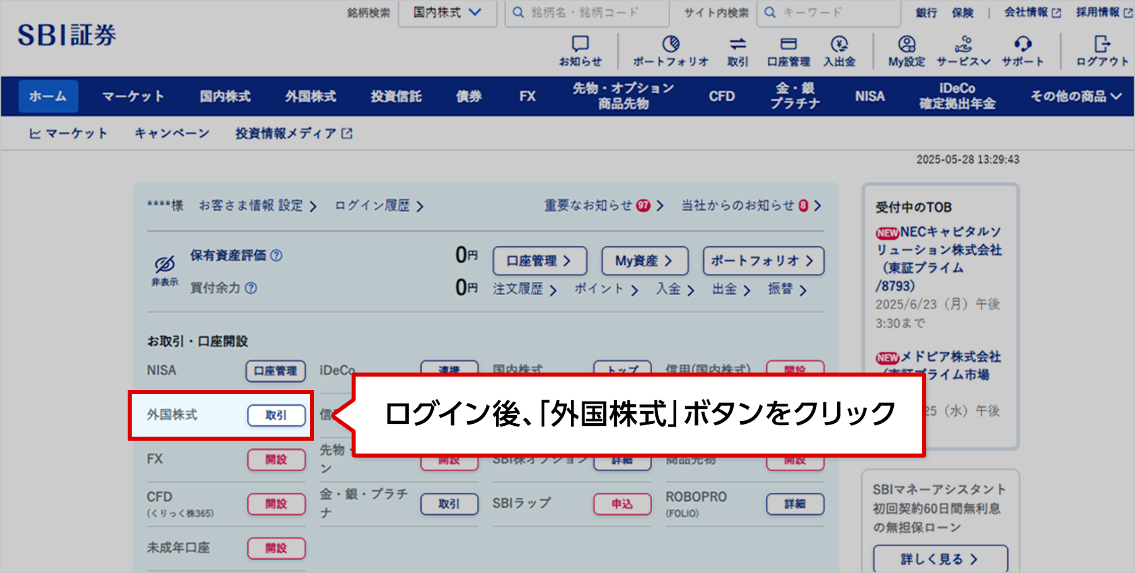Click the FX 開設 button
The height and width of the screenshot is (573, 1135).
[x=276, y=460]
